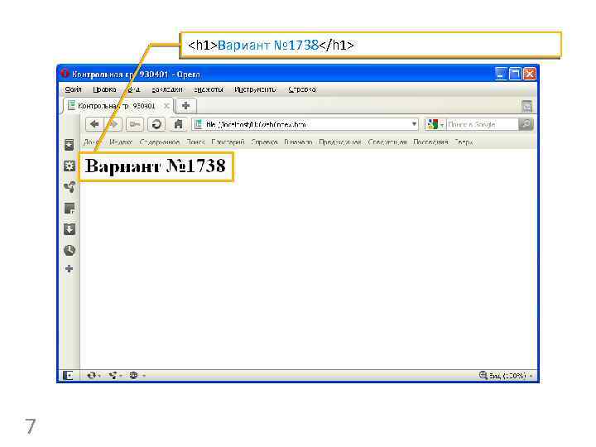This screenshot has width=596, height=447.
Task: Open the Opera Turbo status bar icon
Action: [x=134, y=376]
